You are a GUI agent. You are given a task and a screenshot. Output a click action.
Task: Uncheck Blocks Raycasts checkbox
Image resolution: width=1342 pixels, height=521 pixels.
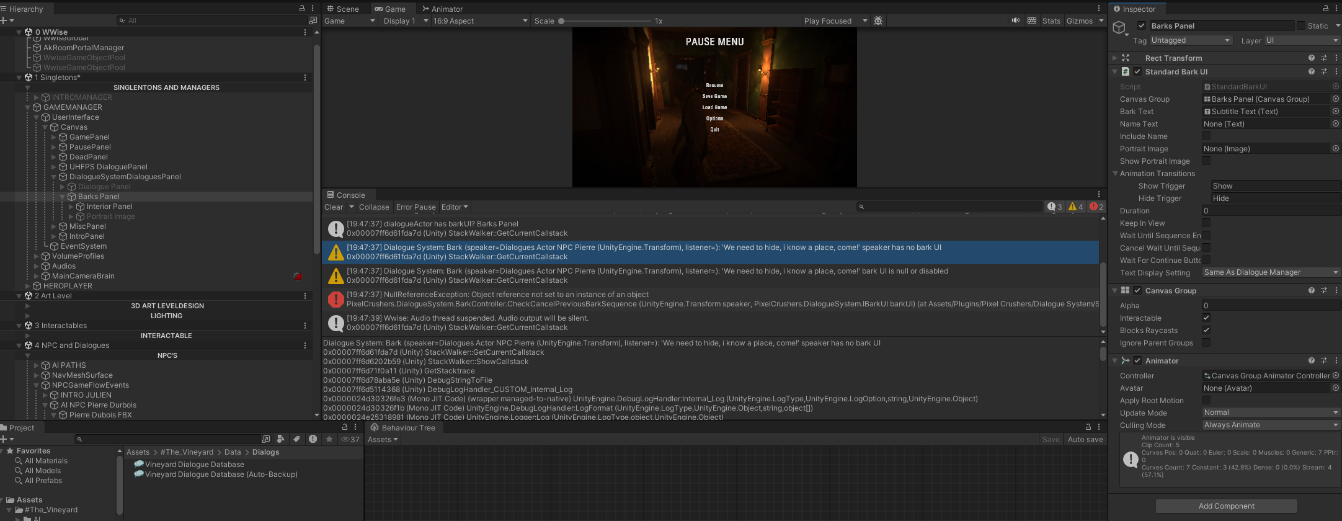(1206, 331)
